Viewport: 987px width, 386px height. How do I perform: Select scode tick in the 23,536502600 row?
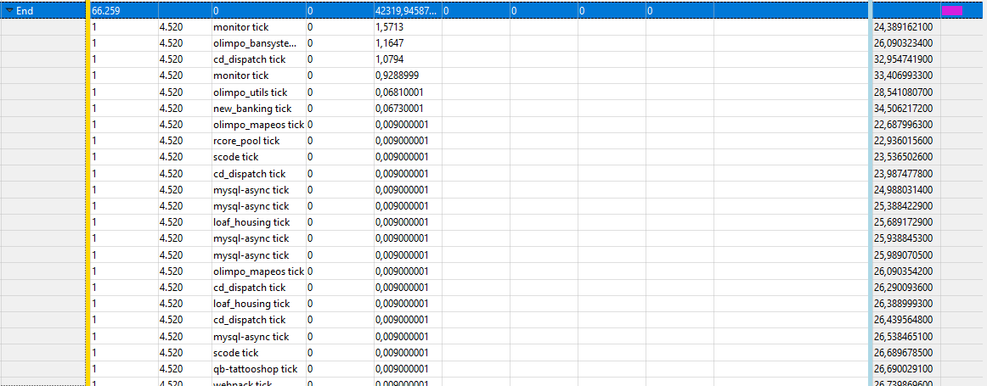[236, 157]
